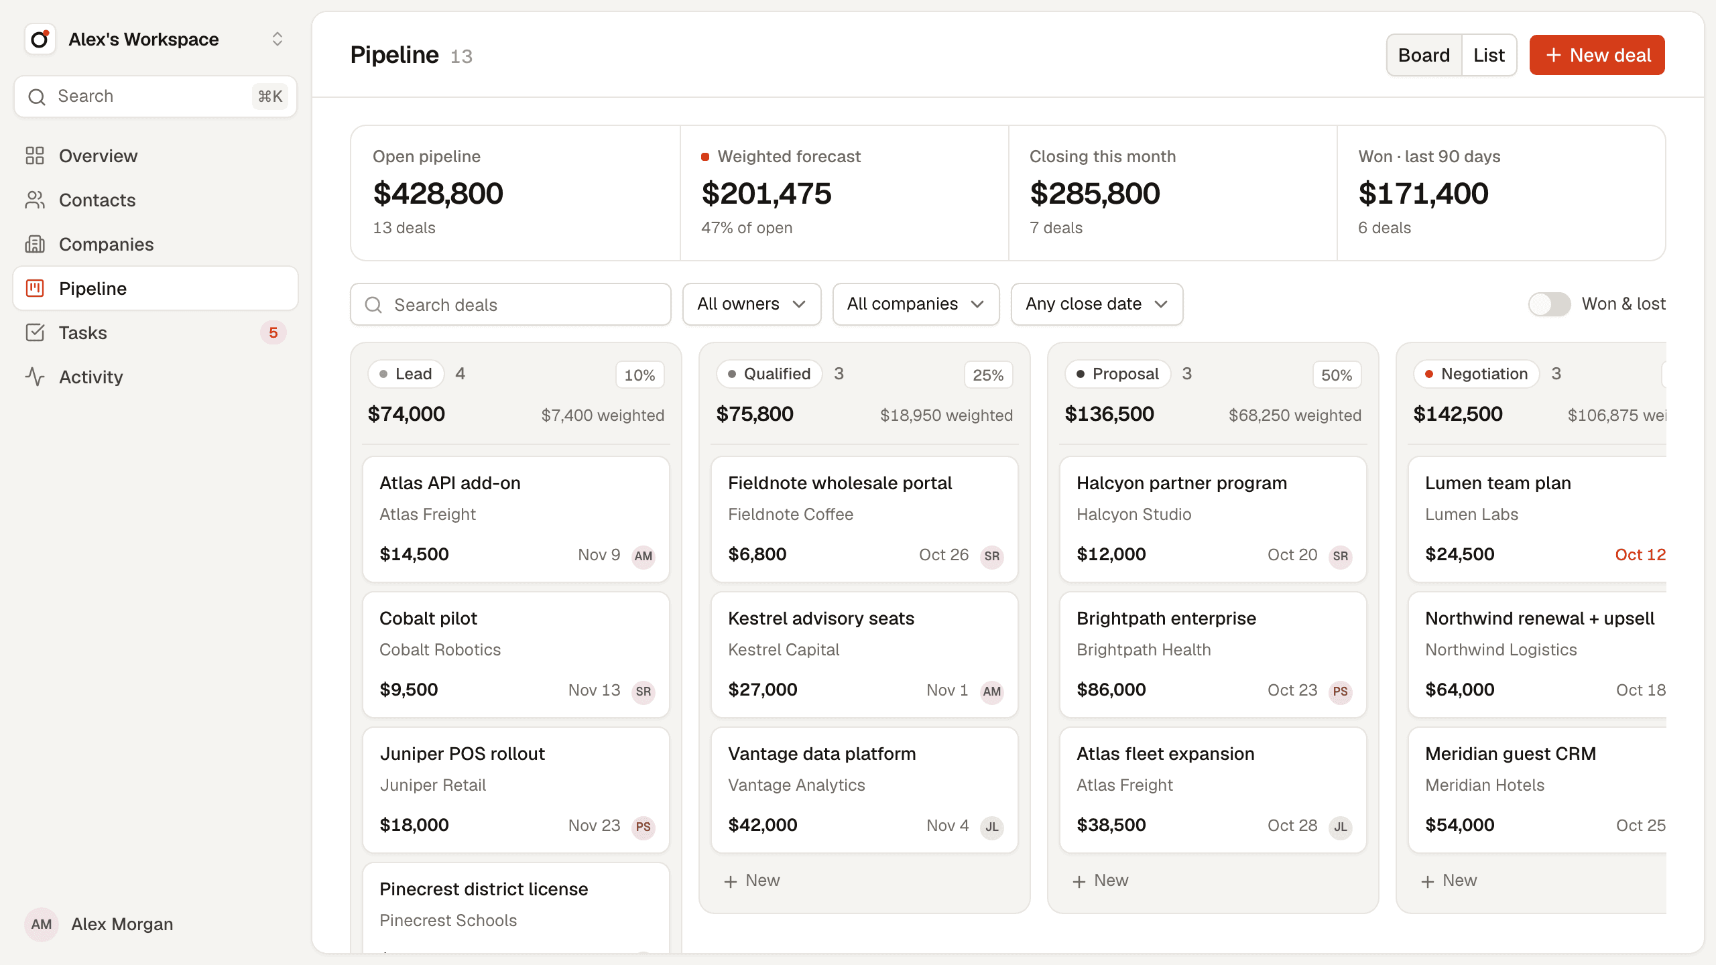Click SR avatar on Halcyon partner program card
This screenshot has height=965, width=1716.
click(x=1341, y=556)
